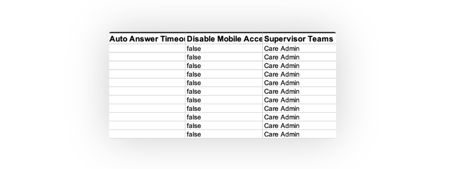This screenshot has width=450, height=169.
Task: Click "Care Admin" in the first data row
Action: (x=282, y=48)
